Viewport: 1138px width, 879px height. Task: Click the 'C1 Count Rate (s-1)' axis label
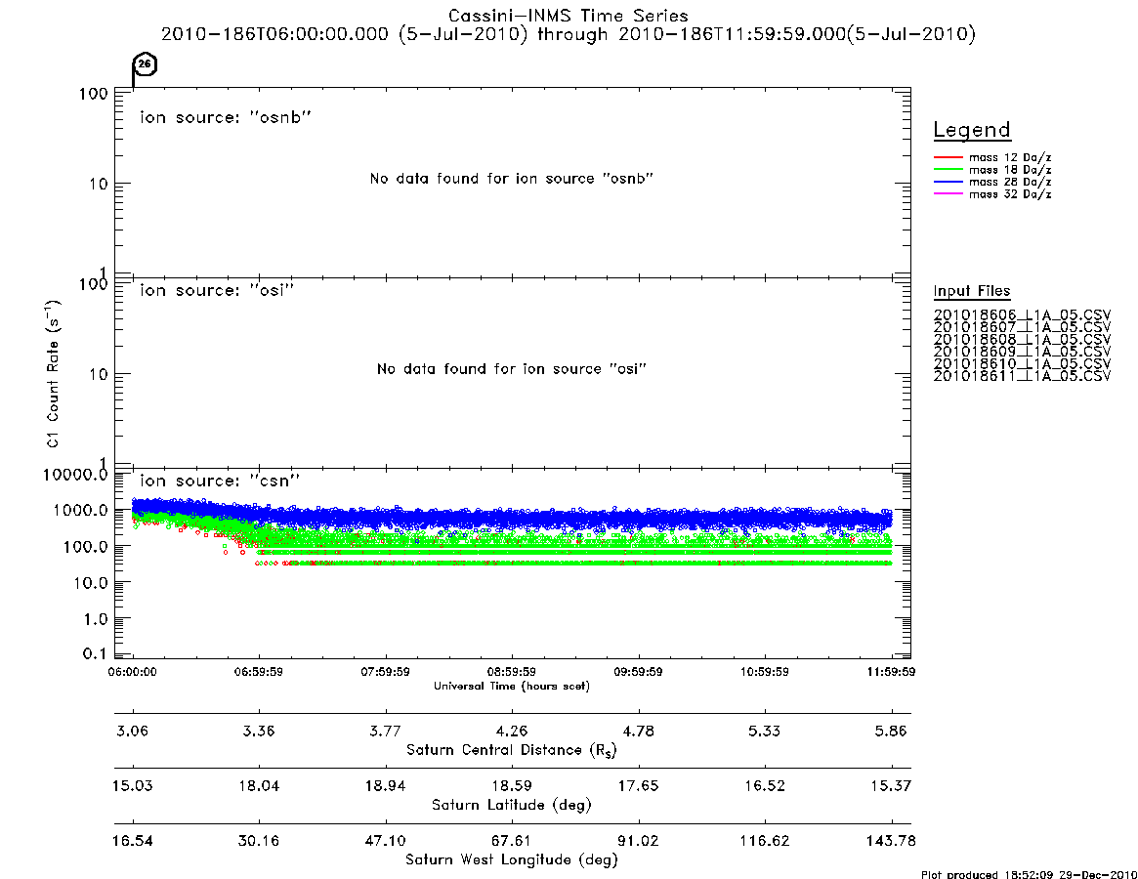tap(53, 373)
